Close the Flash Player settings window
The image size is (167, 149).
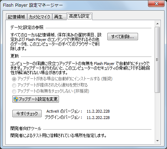pos(156,4)
